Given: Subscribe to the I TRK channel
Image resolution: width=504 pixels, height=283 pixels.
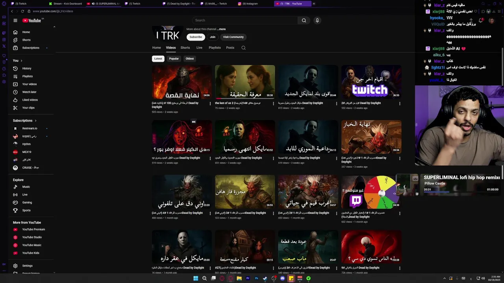Looking at the screenshot, I should (196, 37).
